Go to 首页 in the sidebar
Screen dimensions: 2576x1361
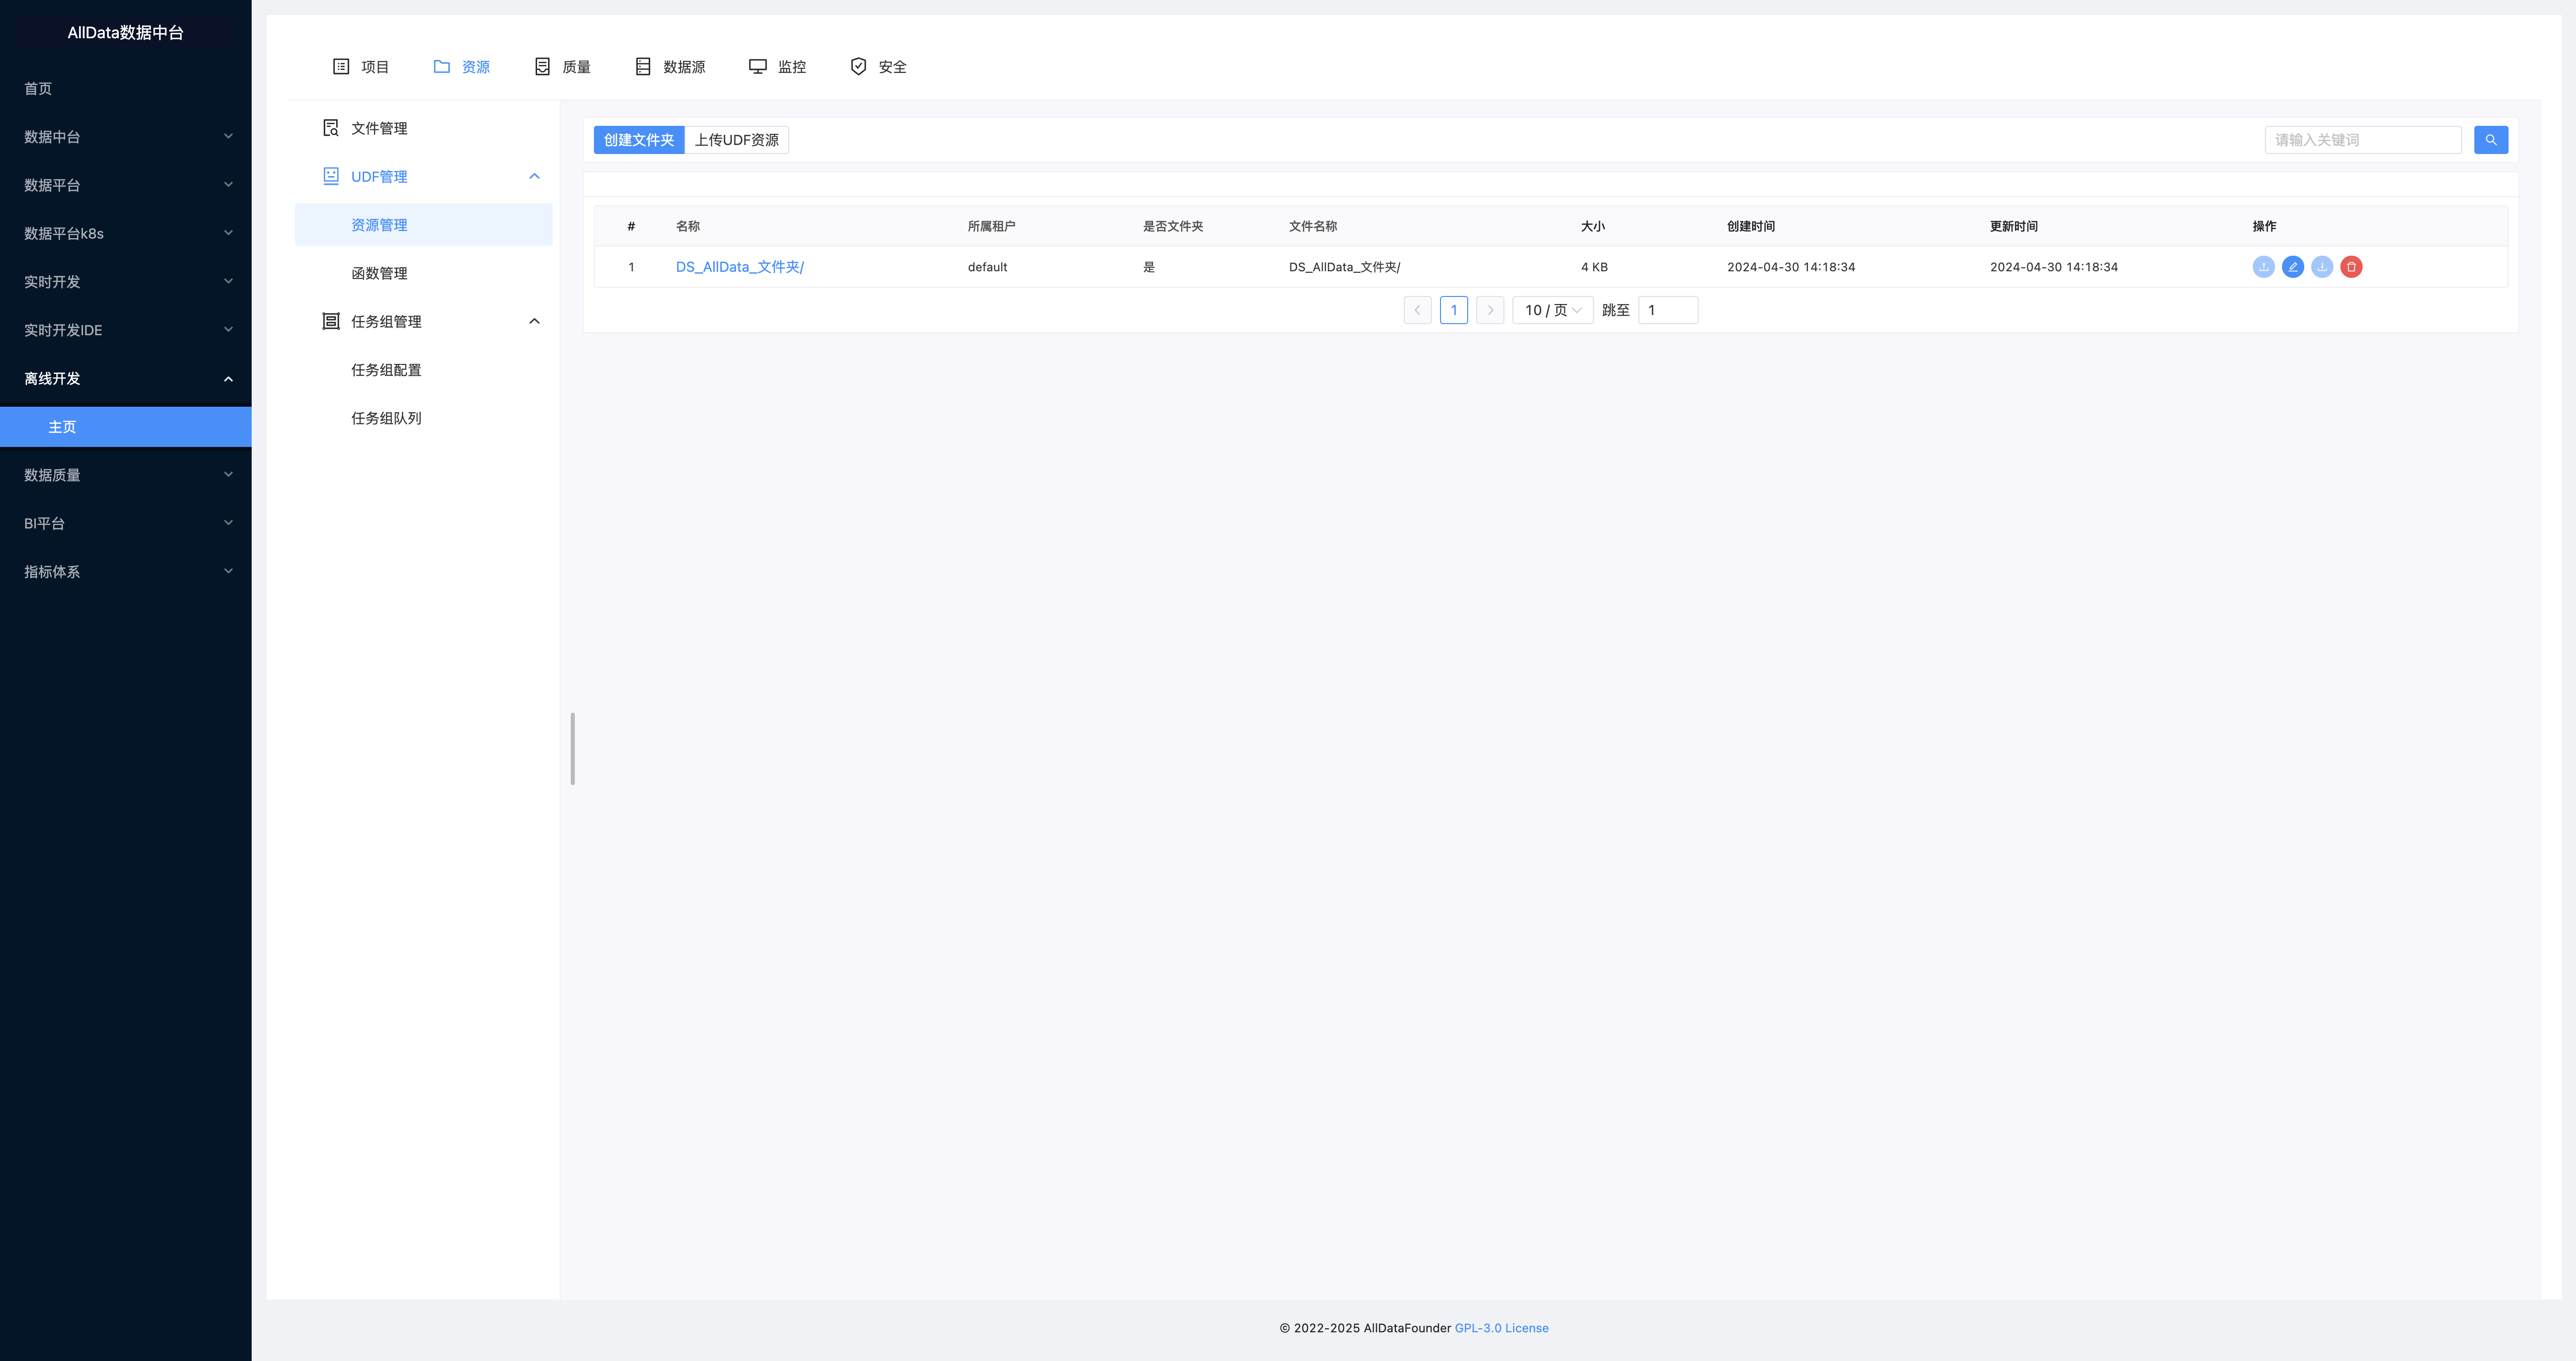[126, 89]
